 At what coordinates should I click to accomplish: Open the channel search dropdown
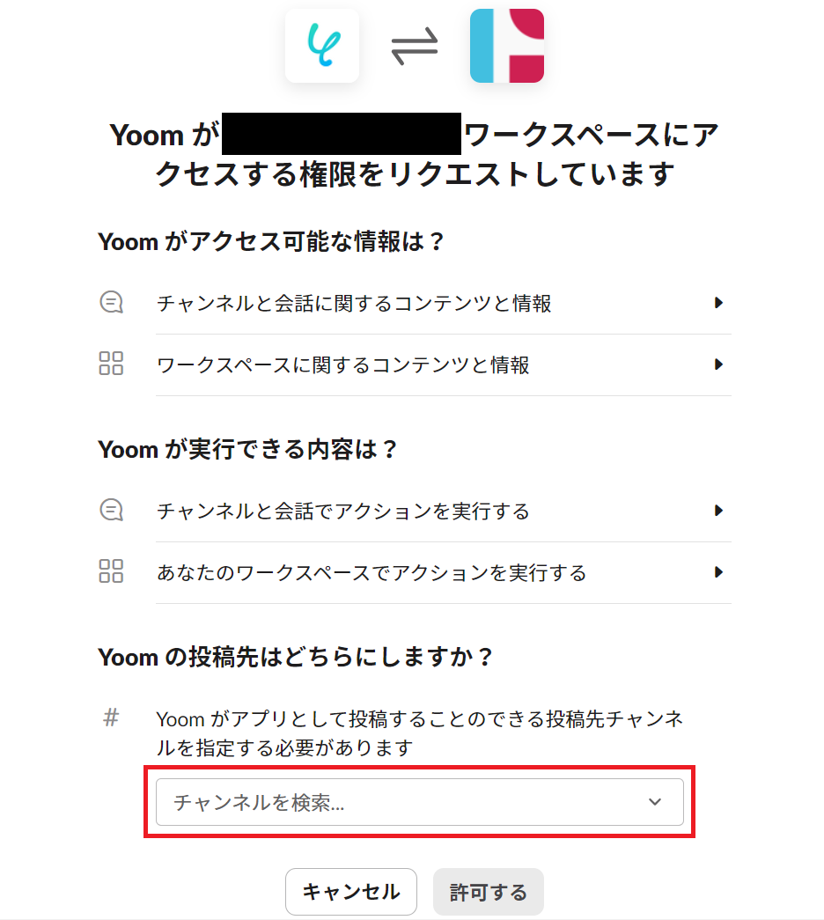[420, 802]
